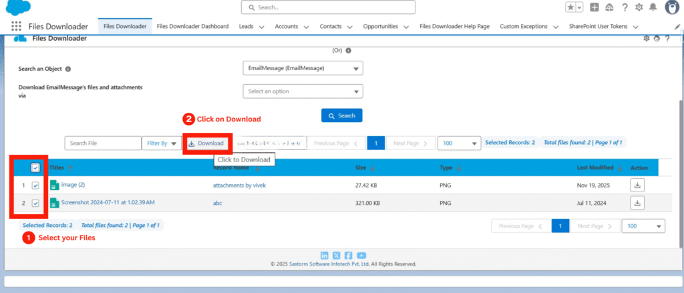Screen dimensions: 684x293
Task: Uncheck the checkbox for row 2 Screenshot file
Action: (36, 203)
